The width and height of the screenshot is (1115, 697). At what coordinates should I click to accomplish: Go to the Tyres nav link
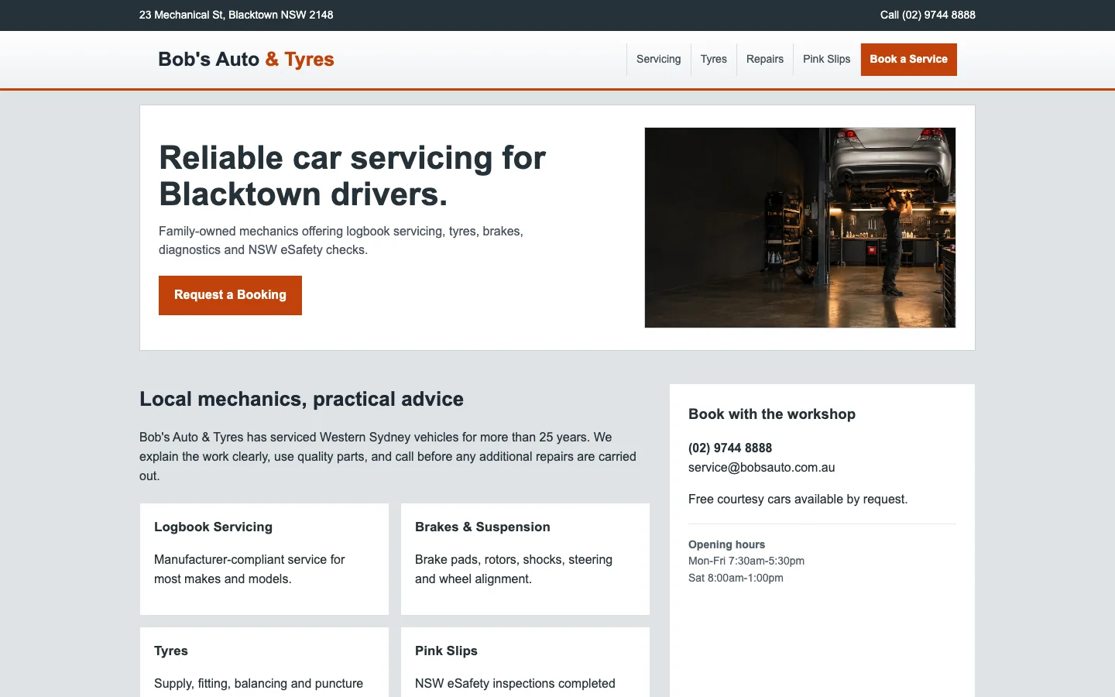pos(713,60)
